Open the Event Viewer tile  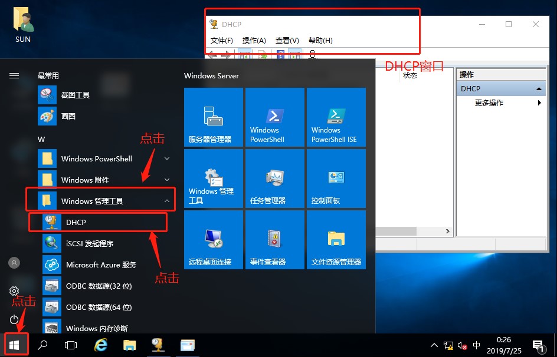[275, 240]
